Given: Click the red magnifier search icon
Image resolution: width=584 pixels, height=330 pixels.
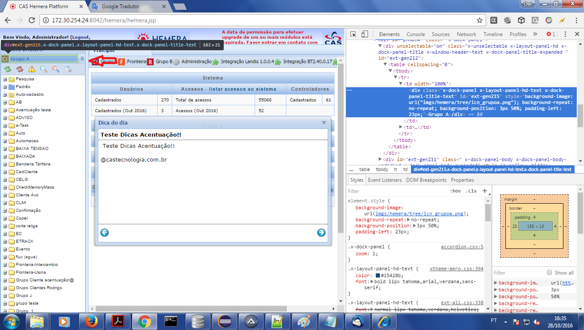Looking at the screenshot, I should click(x=56, y=69).
